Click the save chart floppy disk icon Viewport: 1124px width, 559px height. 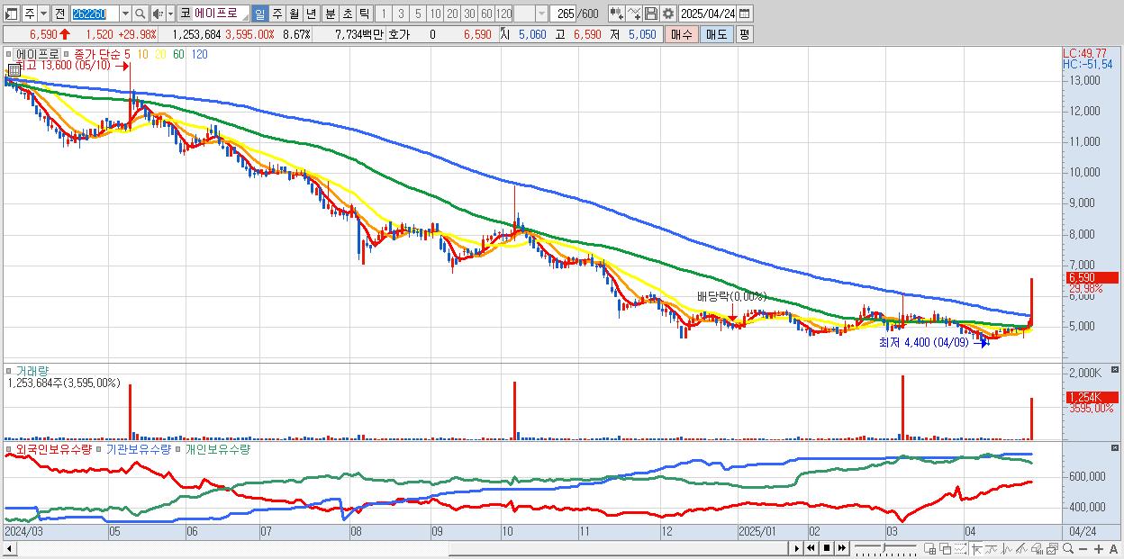(x=651, y=14)
